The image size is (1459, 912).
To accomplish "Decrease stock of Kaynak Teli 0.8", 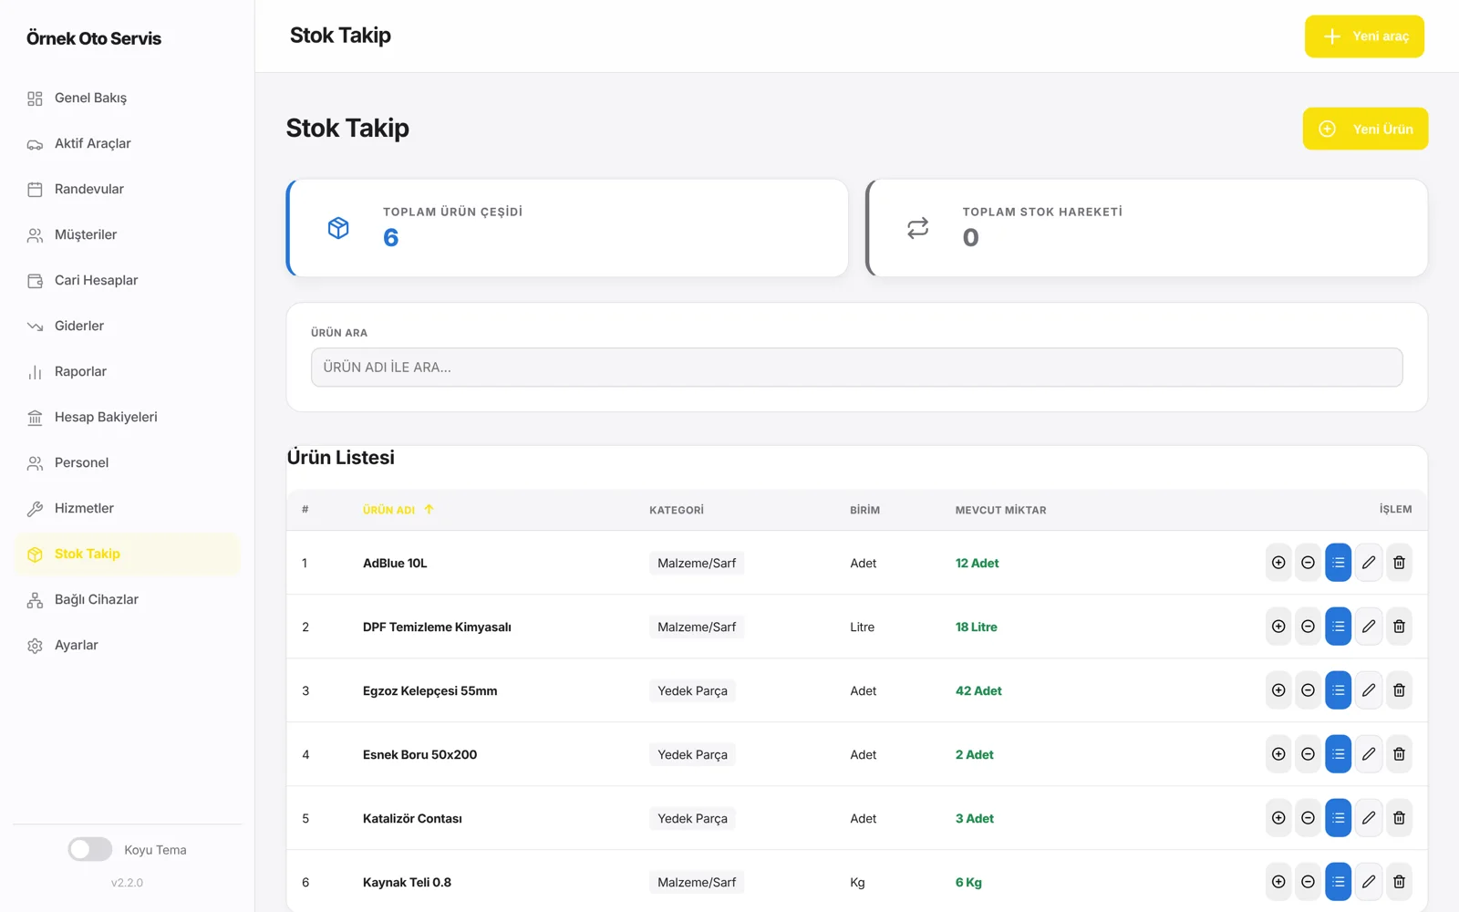I will [1308, 882].
